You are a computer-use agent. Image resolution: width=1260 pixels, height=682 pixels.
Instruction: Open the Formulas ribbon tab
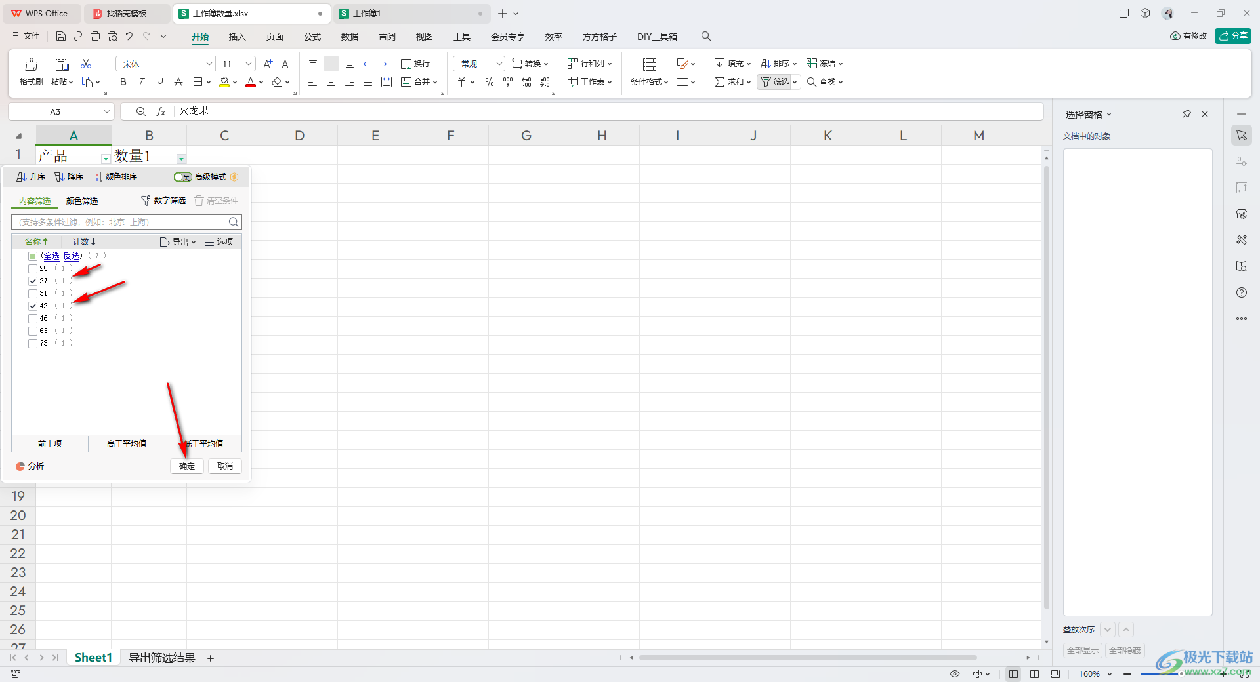click(x=312, y=37)
